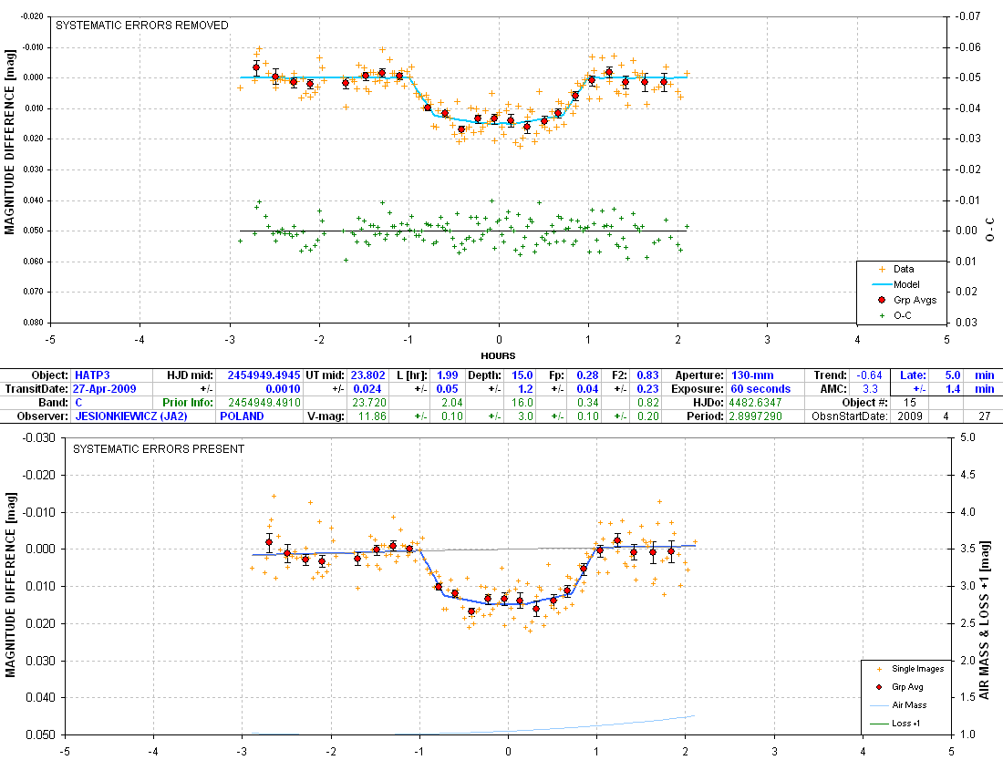Click the prior depth value '16.0'
This screenshot has height=760, width=1003.
[x=522, y=402]
